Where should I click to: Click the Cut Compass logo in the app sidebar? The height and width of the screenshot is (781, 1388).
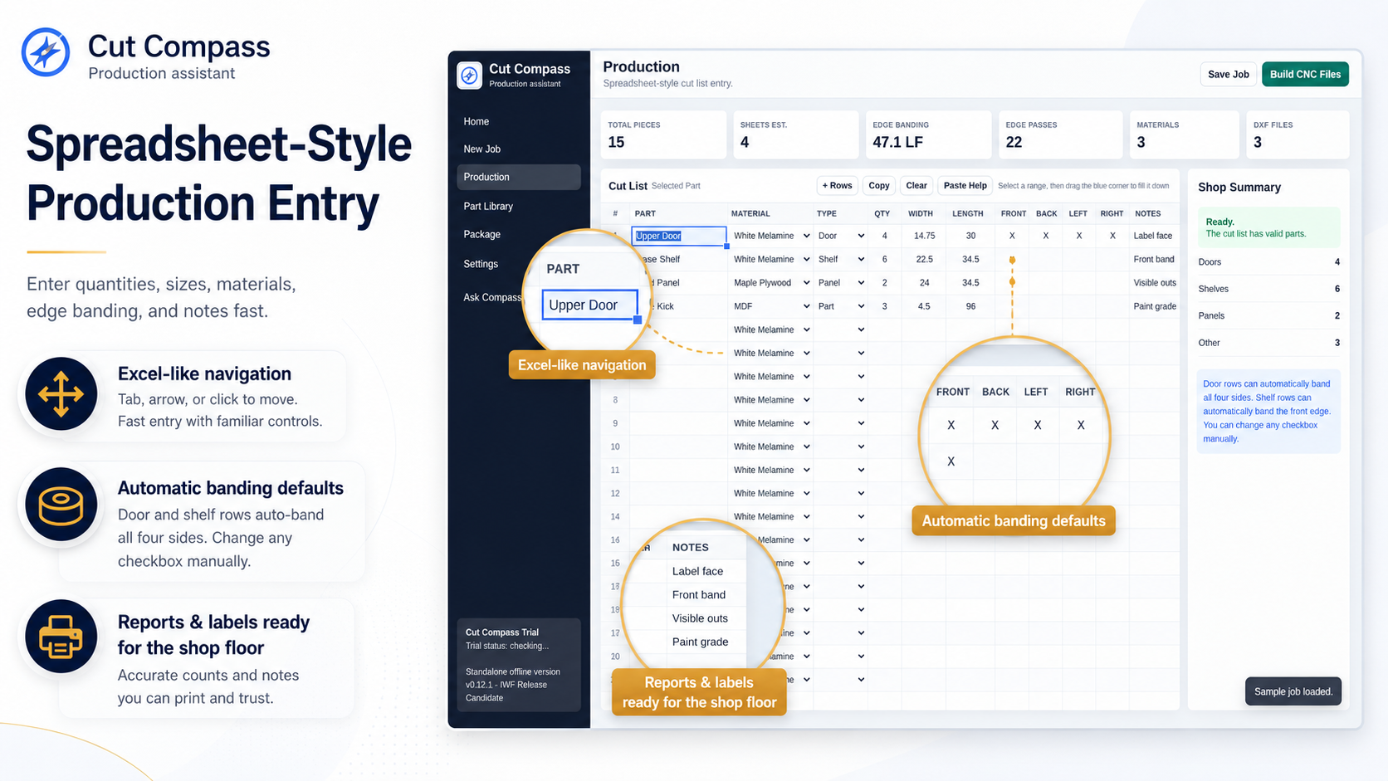coord(470,76)
